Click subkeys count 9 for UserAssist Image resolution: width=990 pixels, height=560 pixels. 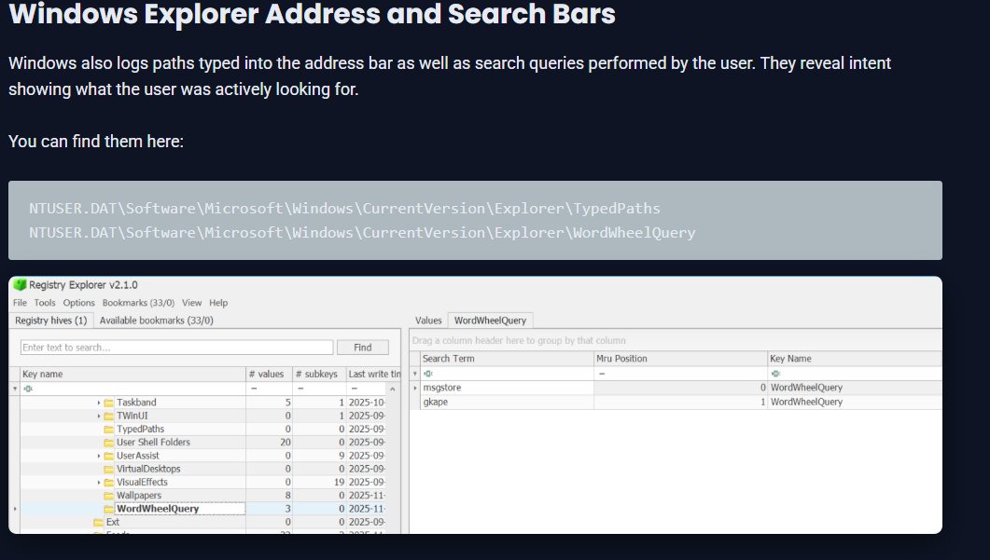pos(342,456)
